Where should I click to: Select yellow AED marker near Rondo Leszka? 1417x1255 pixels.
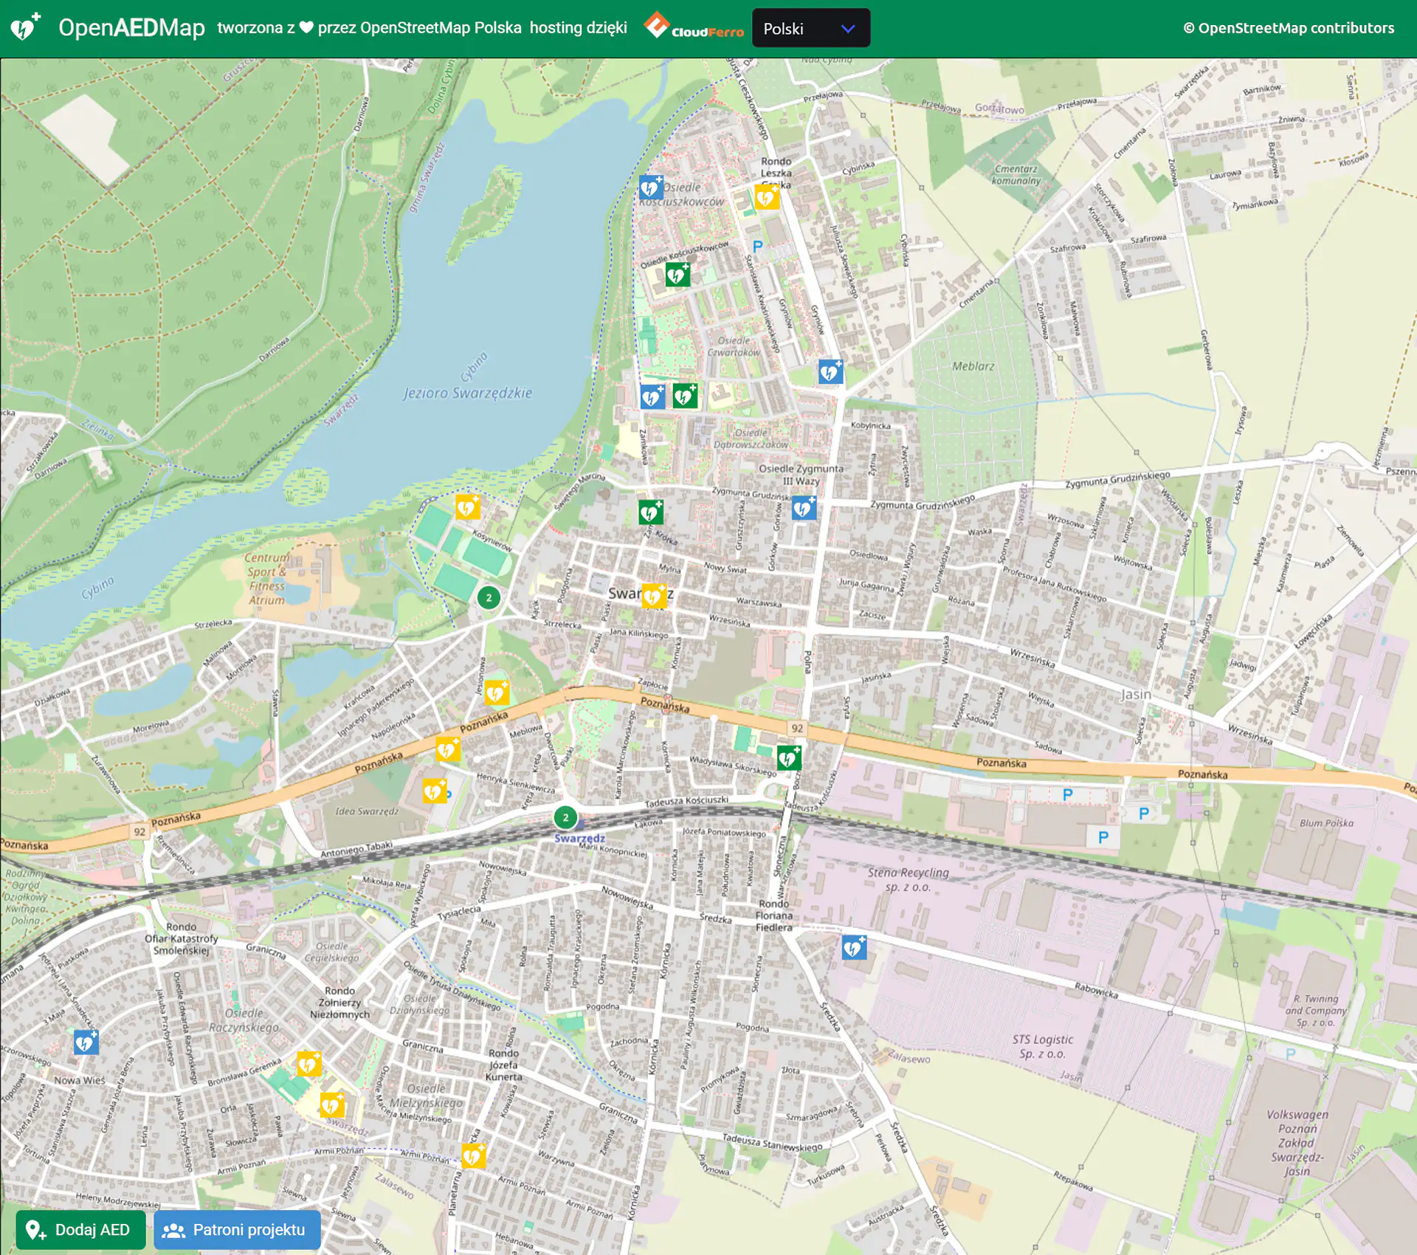click(x=767, y=197)
